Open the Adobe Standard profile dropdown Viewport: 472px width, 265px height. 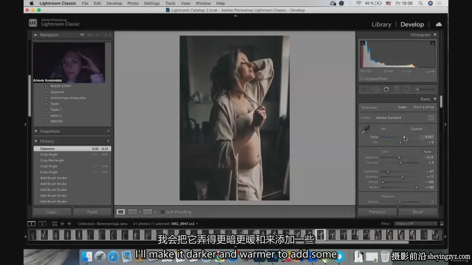[391, 118]
